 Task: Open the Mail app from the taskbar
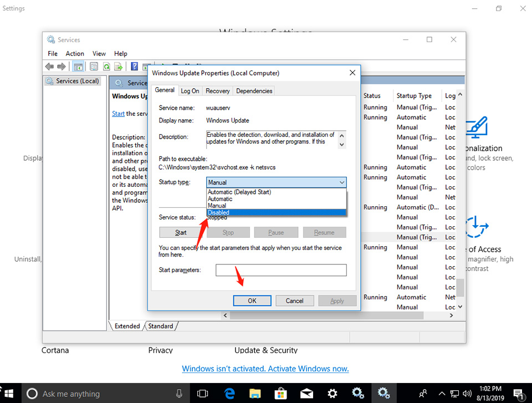click(306, 394)
